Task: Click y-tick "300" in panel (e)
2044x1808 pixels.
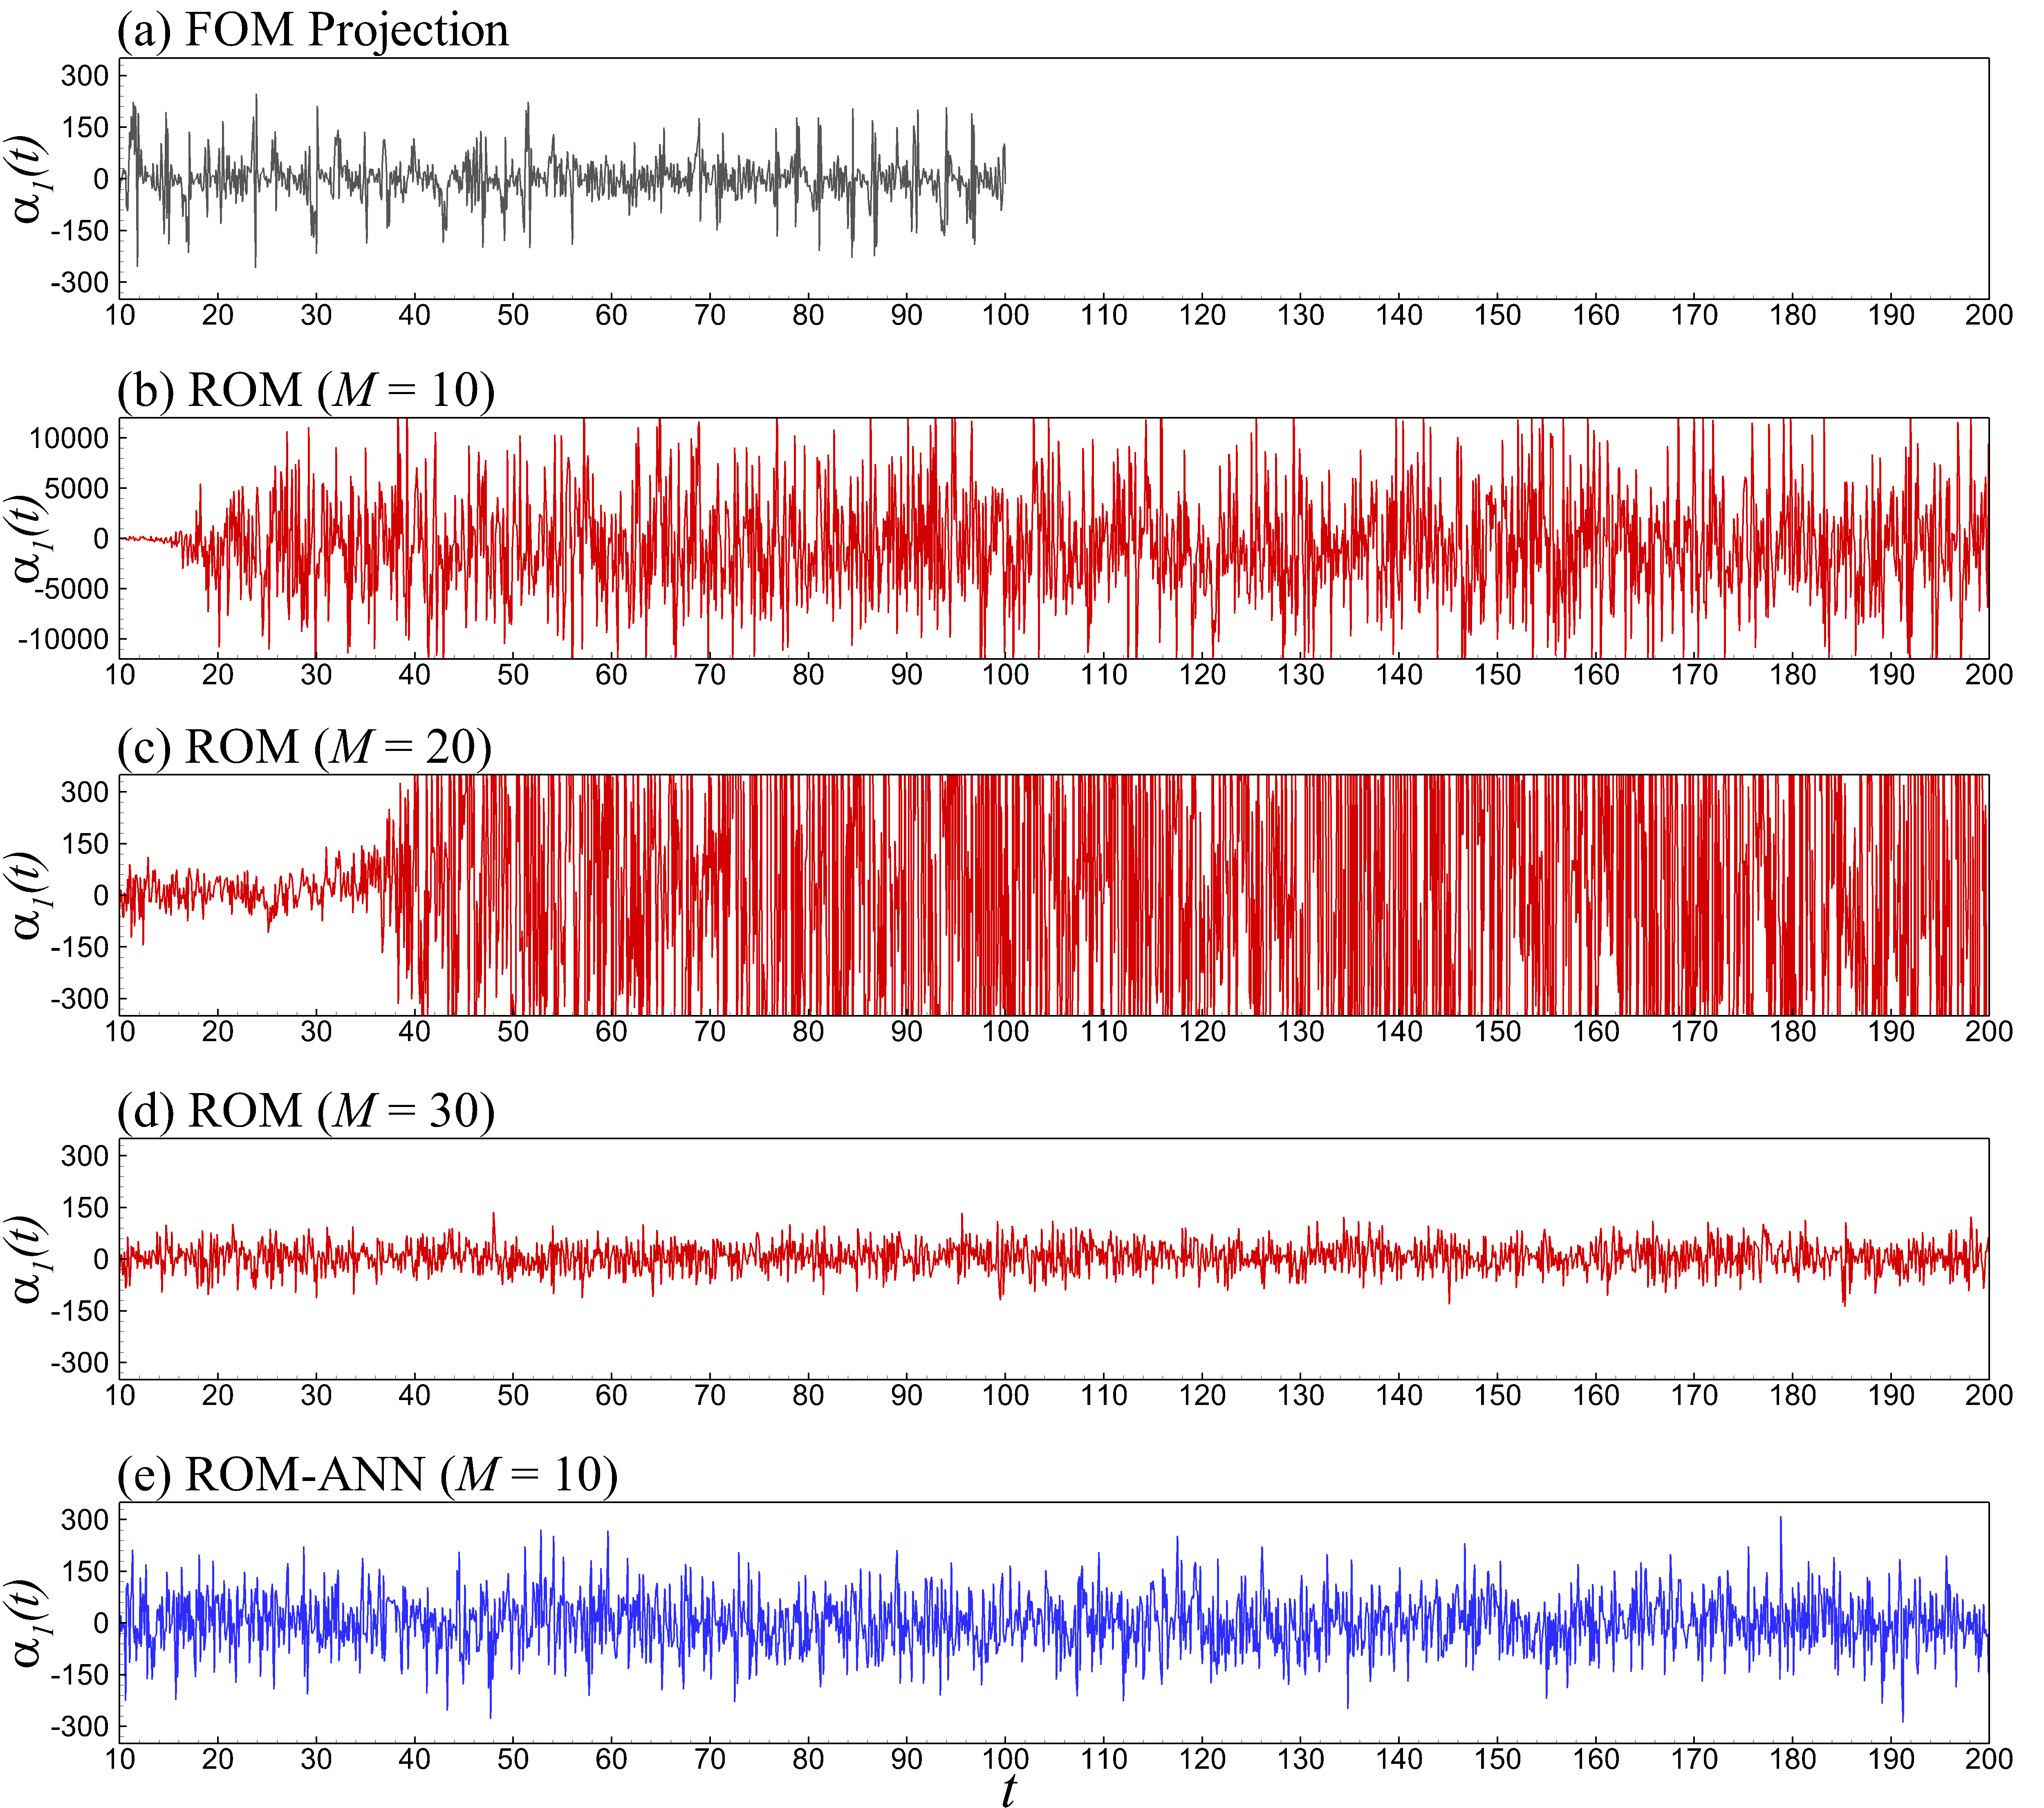Action: (85, 1520)
